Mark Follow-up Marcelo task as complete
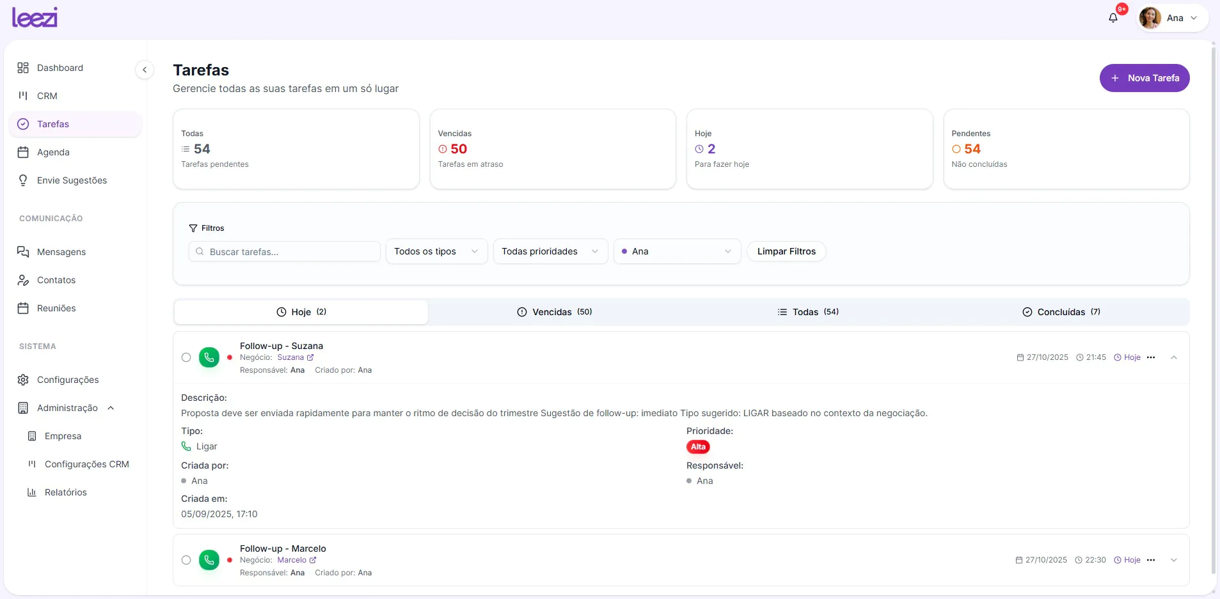 click(x=186, y=560)
